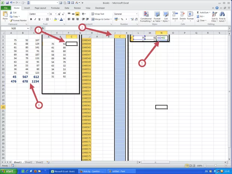The height and width of the screenshot is (174, 232).
Task: Toggle Center text alignment
Action: pos(73,19)
